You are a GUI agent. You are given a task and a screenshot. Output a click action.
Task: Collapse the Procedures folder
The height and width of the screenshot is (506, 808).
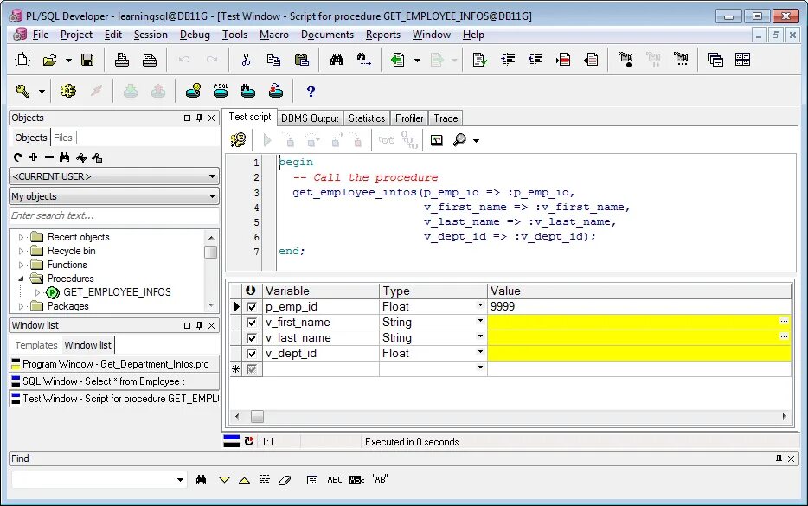(x=21, y=279)
